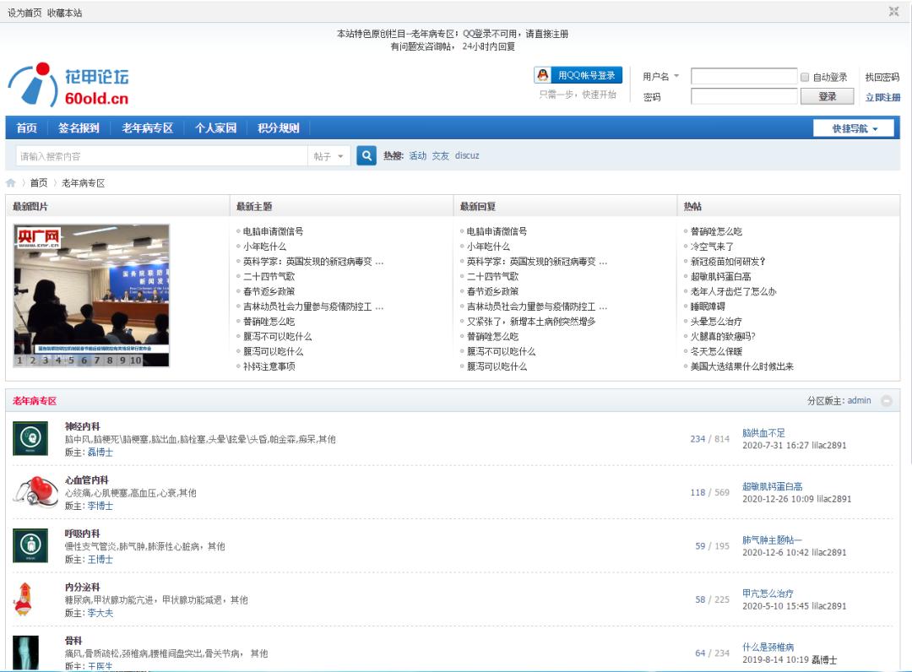Open 二十四节气歌 under 最新主题
Screen dimensions: 912x672
point(269,277)
